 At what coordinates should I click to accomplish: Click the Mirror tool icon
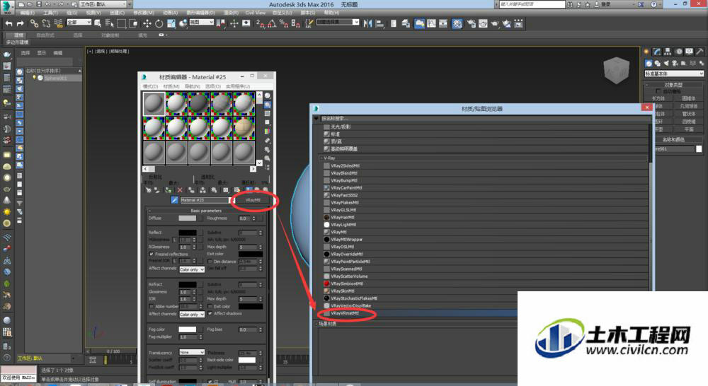tap(368, 23)
